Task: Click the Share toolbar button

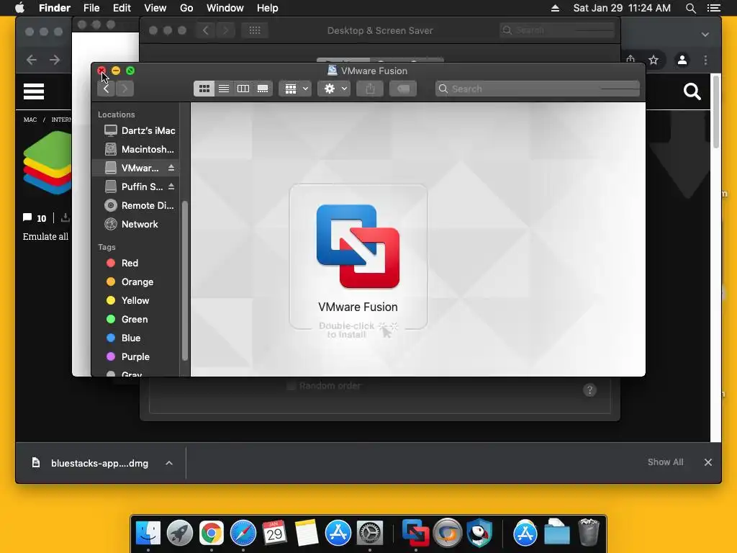Action: [370, 89]
